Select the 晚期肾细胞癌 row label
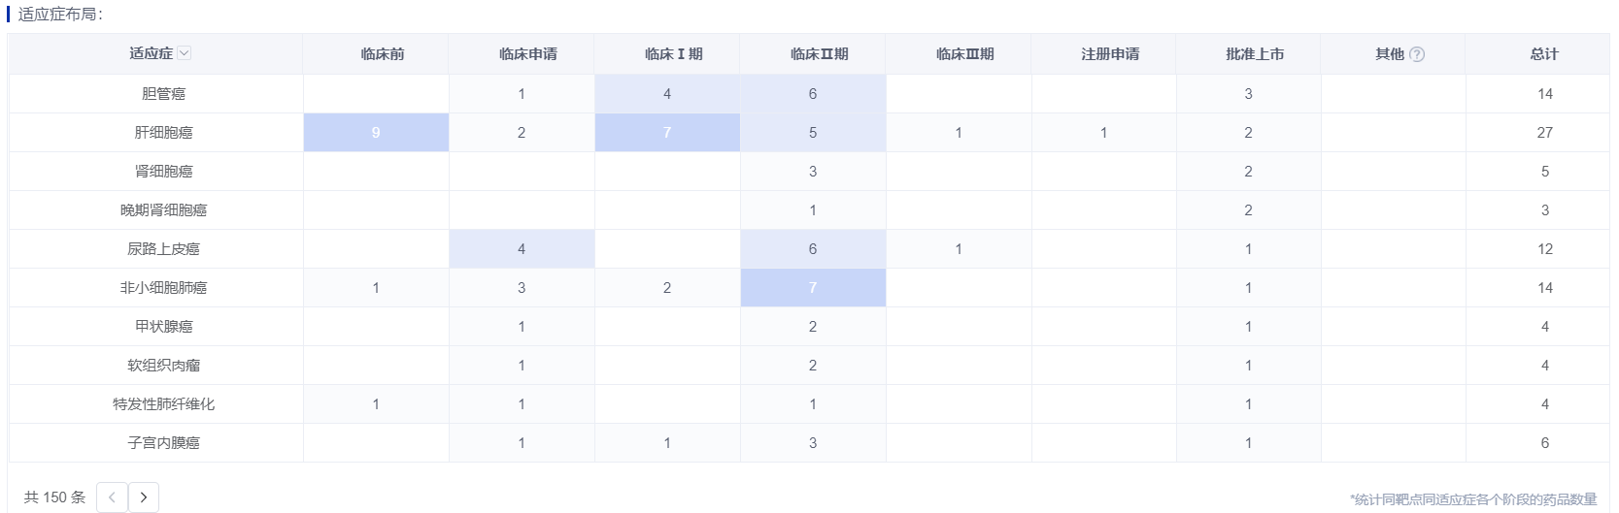Screen dimensions: 1619x513 pyautogui.click(x=163, y=210)
